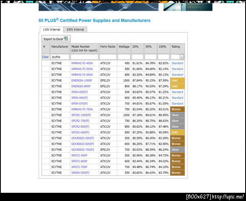This screenshot has width=246, height=201.
Task: View the SPCR2-850(P) test report
Action: point(80,127)
